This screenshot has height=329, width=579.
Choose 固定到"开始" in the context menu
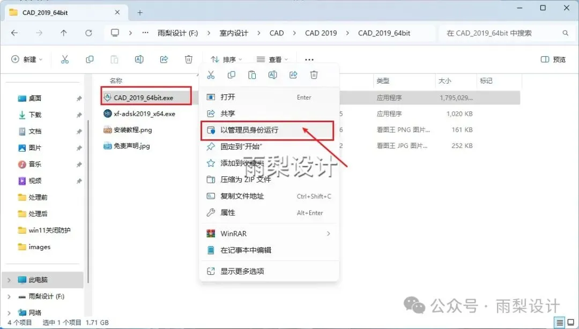tap(269, 147)
